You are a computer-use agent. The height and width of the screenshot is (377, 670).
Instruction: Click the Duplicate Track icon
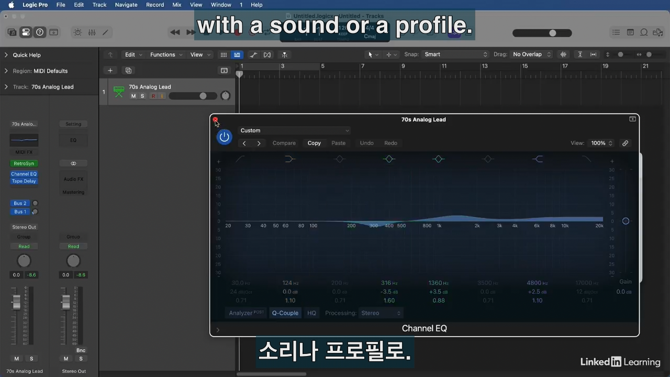pyautogui.click(x=128, y=70)
